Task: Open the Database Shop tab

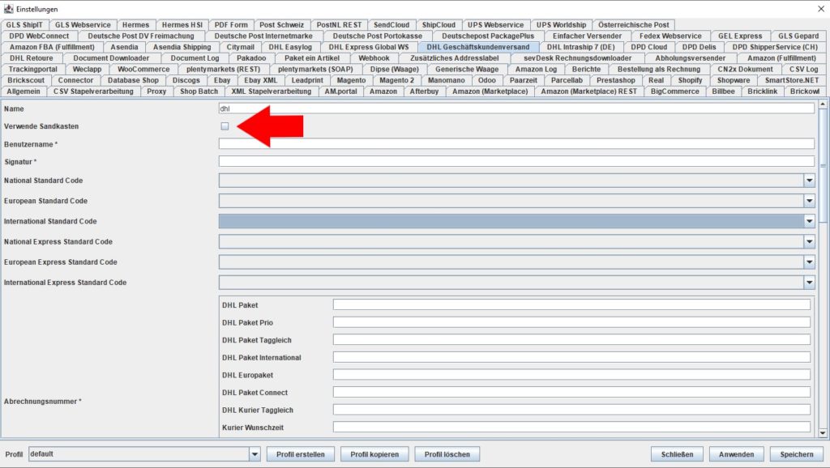Action: click(x=133, y=80)
